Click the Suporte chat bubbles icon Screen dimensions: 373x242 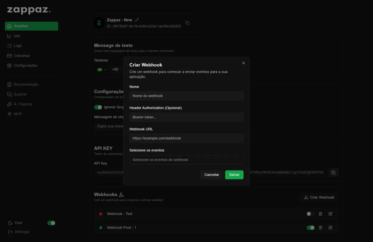9,94
